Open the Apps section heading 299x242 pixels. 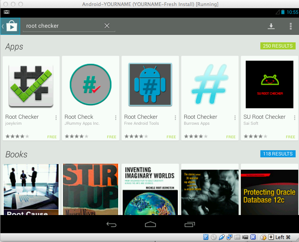[x=14, y=47]
